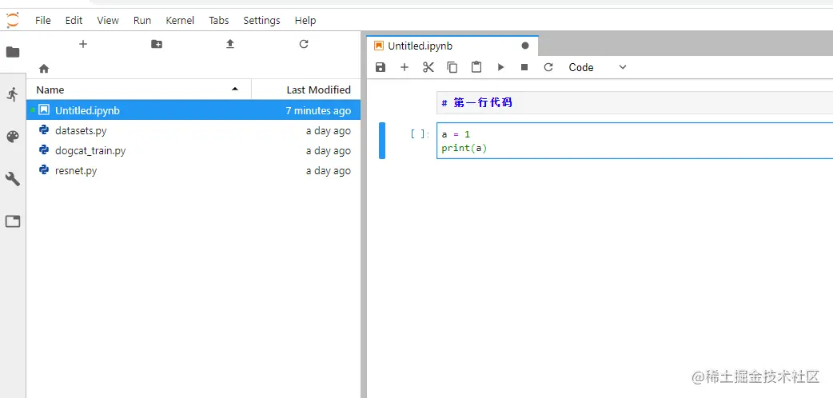Click the print(a) line in the code cell
Screen dimensions: 833x398
tap(464, 149)
